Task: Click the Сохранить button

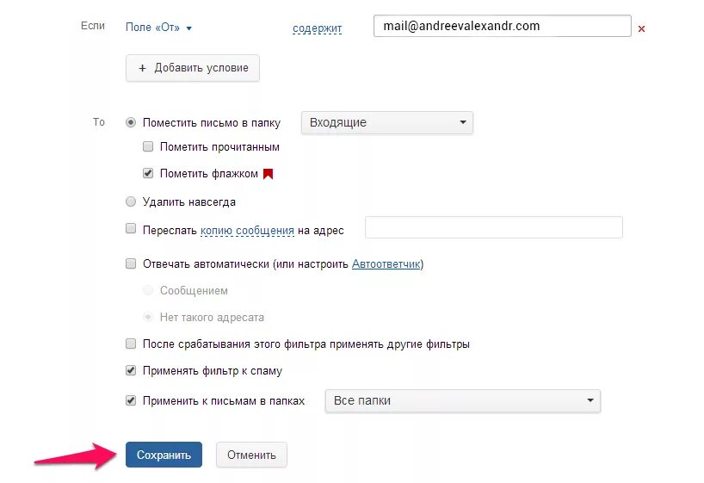Action: tap(164, 455)
